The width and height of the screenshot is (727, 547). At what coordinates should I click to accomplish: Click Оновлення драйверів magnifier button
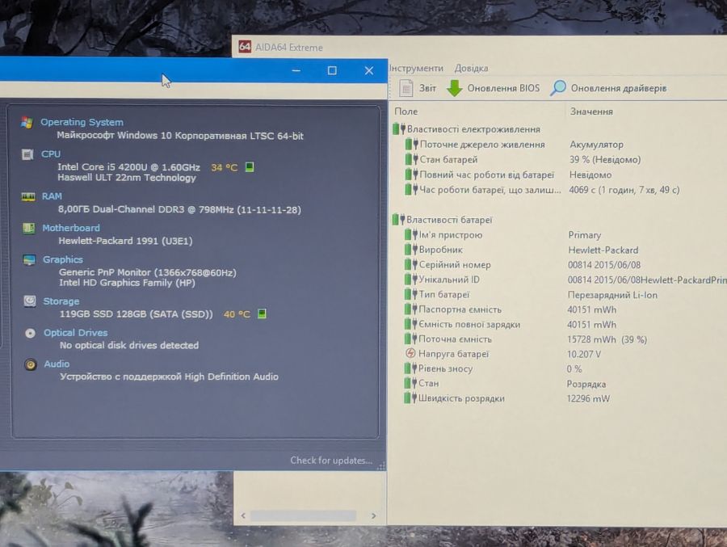pyautogui.click(x=608, y=88)
